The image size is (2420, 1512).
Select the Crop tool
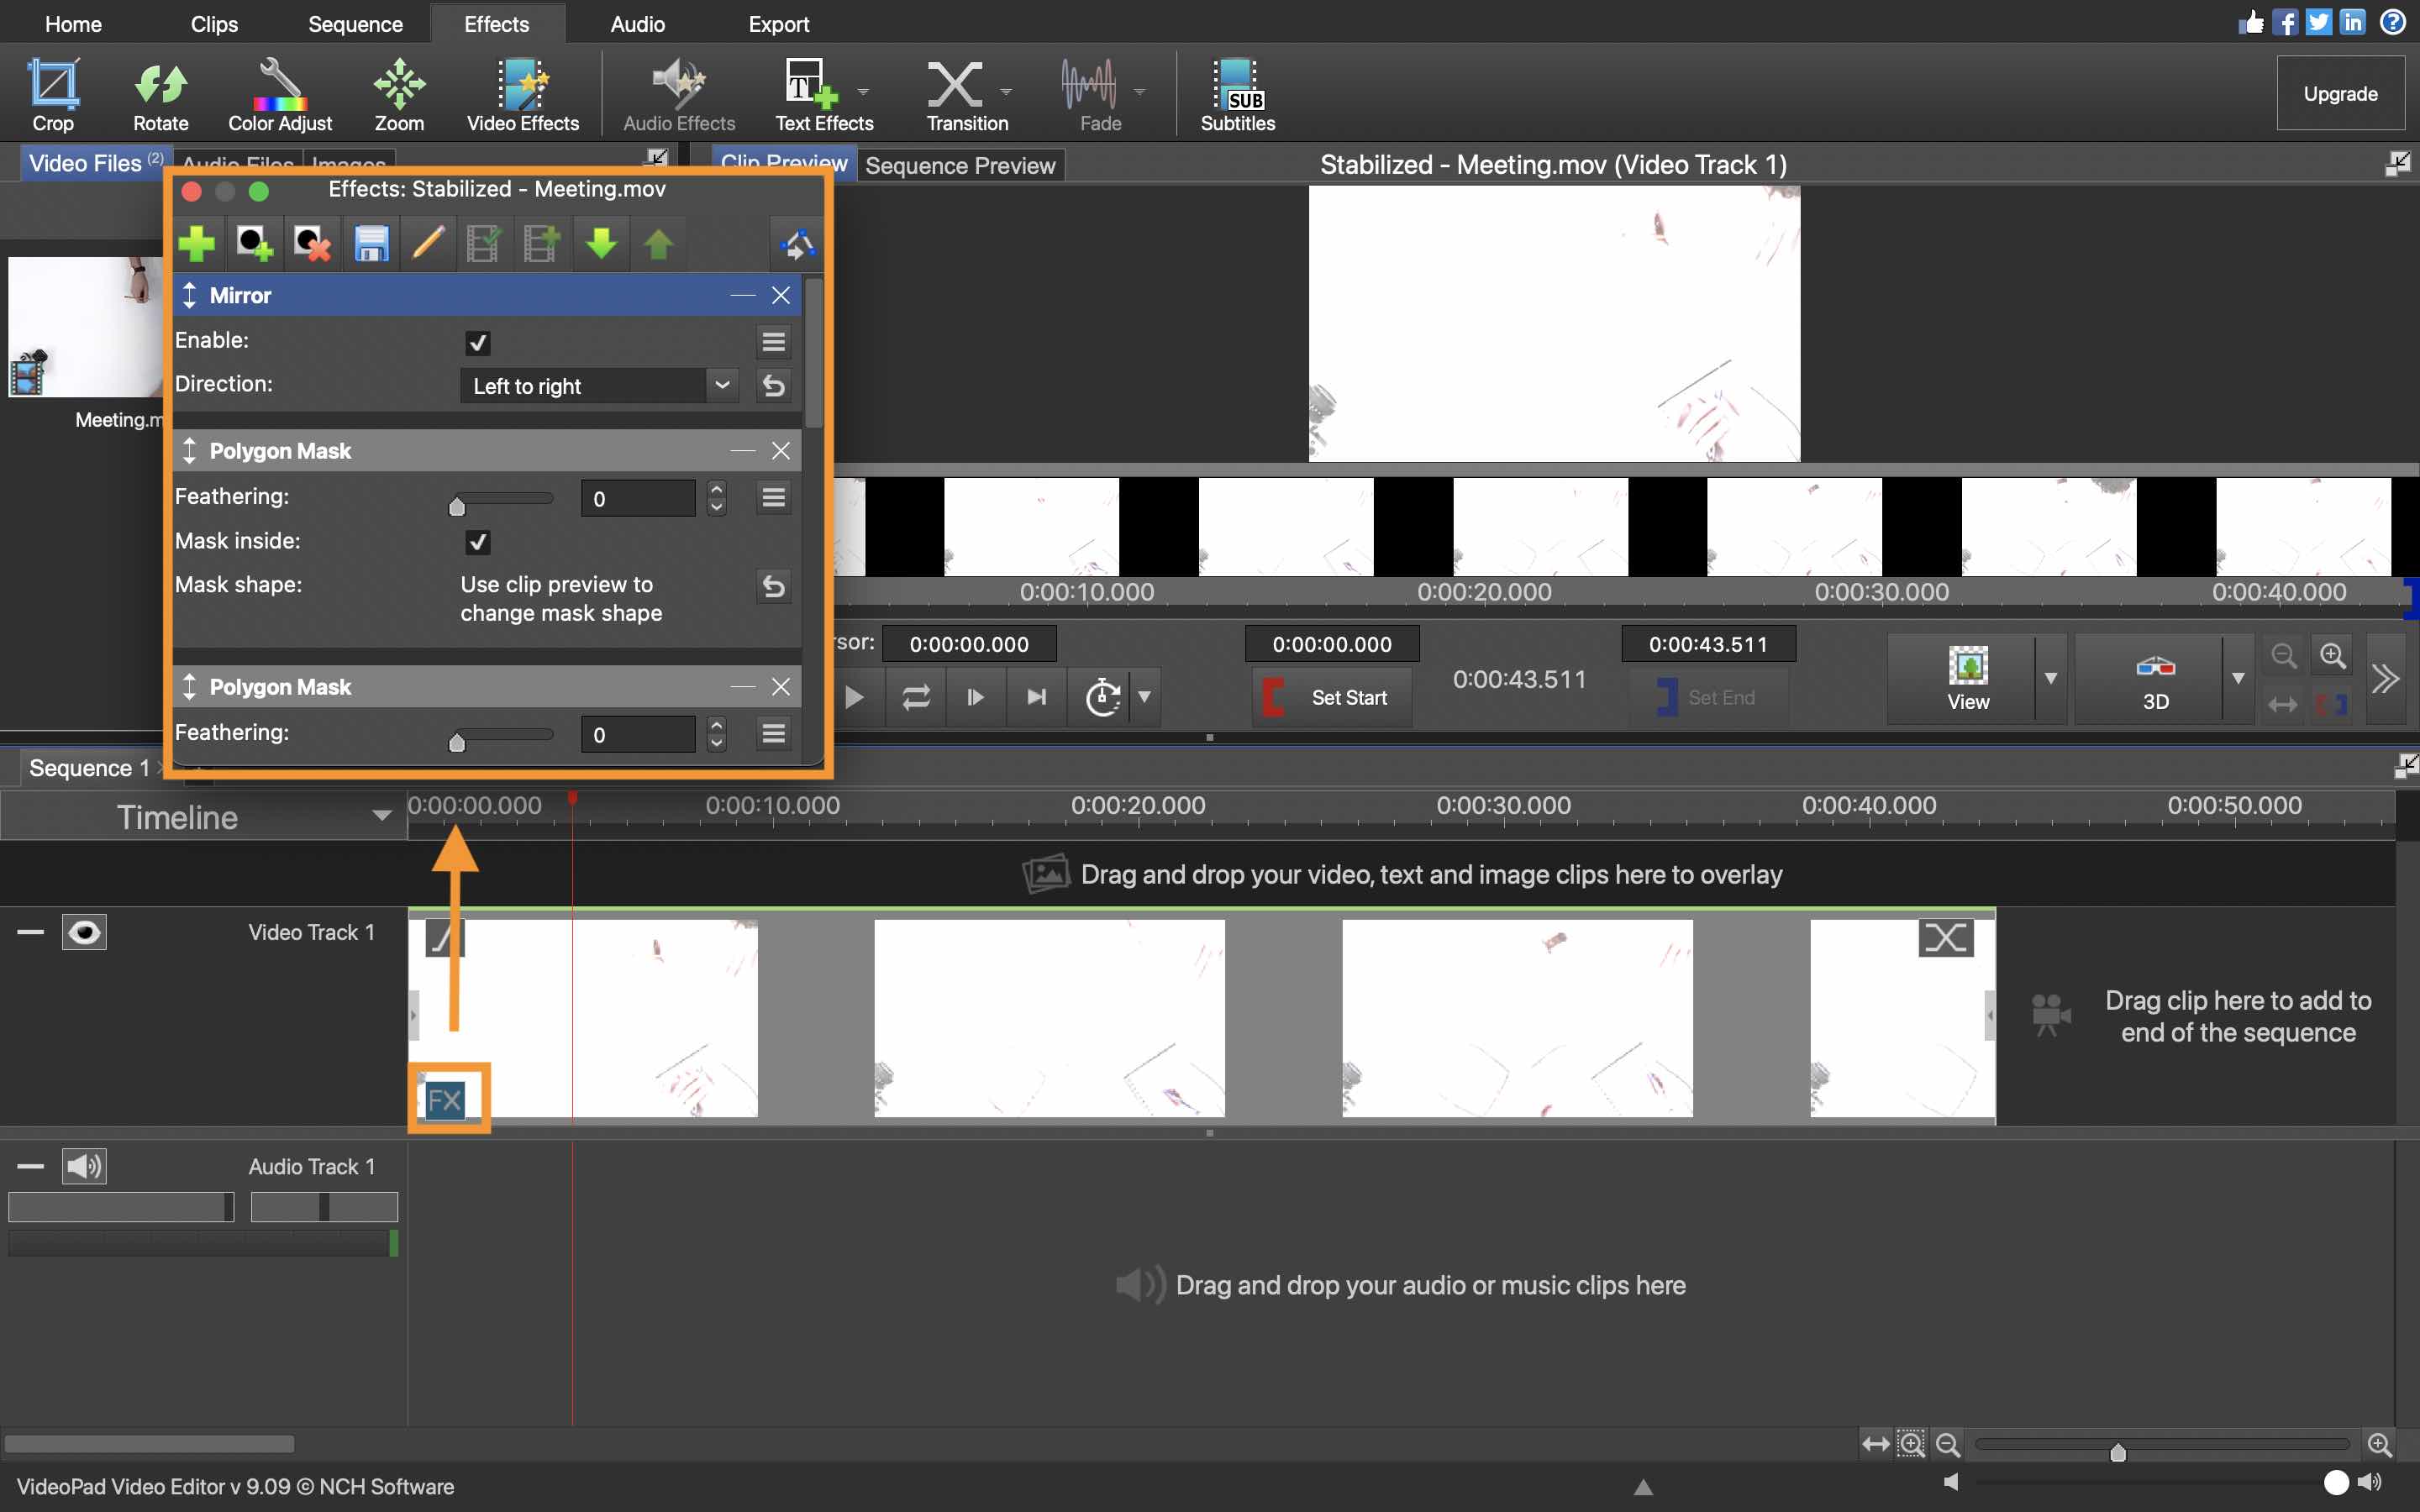pyautogui.click(x=52, y=92)
